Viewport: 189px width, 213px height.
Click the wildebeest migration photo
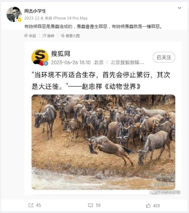[103, 142]
